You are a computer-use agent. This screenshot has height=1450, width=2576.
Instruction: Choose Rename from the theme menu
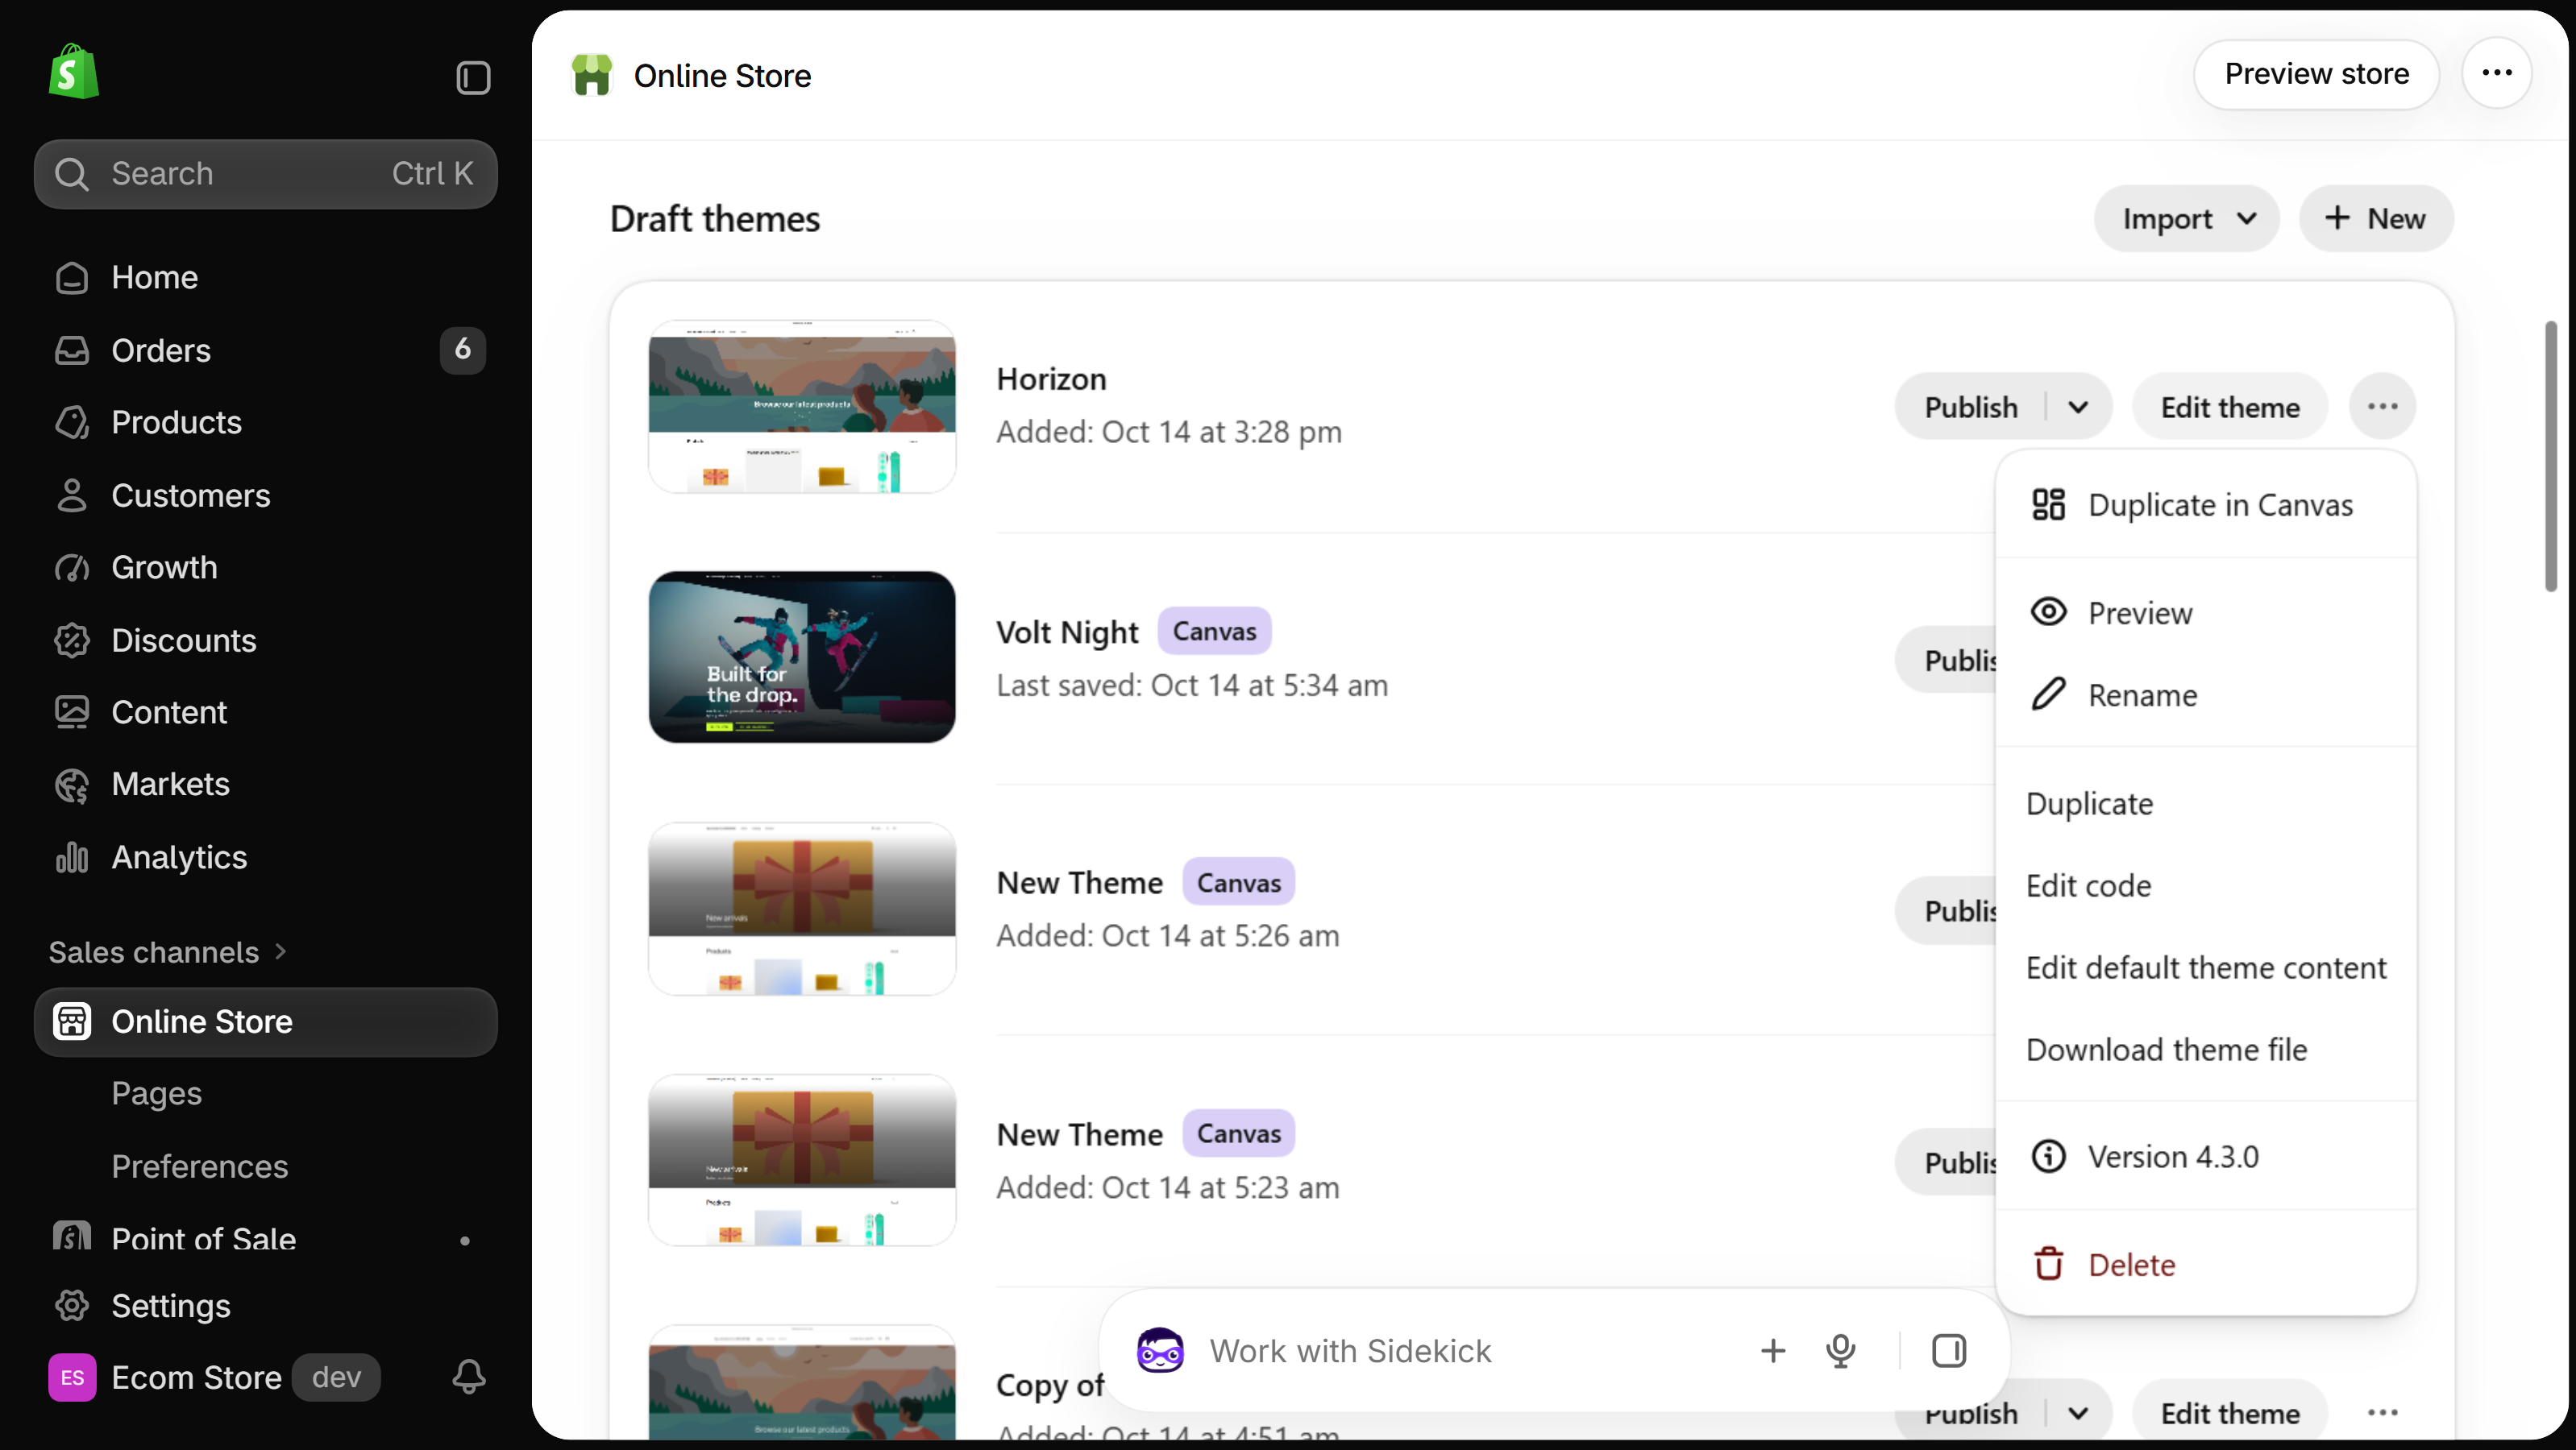(x=2206, y=694)
